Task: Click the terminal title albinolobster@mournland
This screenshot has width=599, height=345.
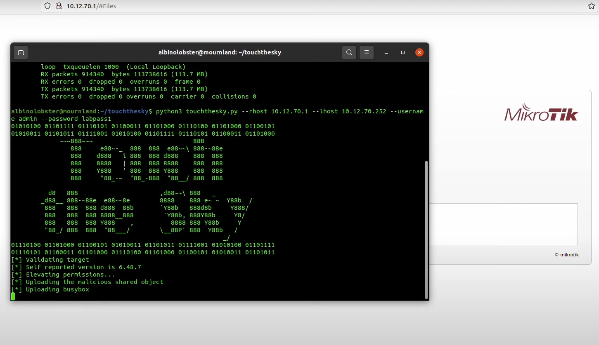Action: click(x=220, y=52)
